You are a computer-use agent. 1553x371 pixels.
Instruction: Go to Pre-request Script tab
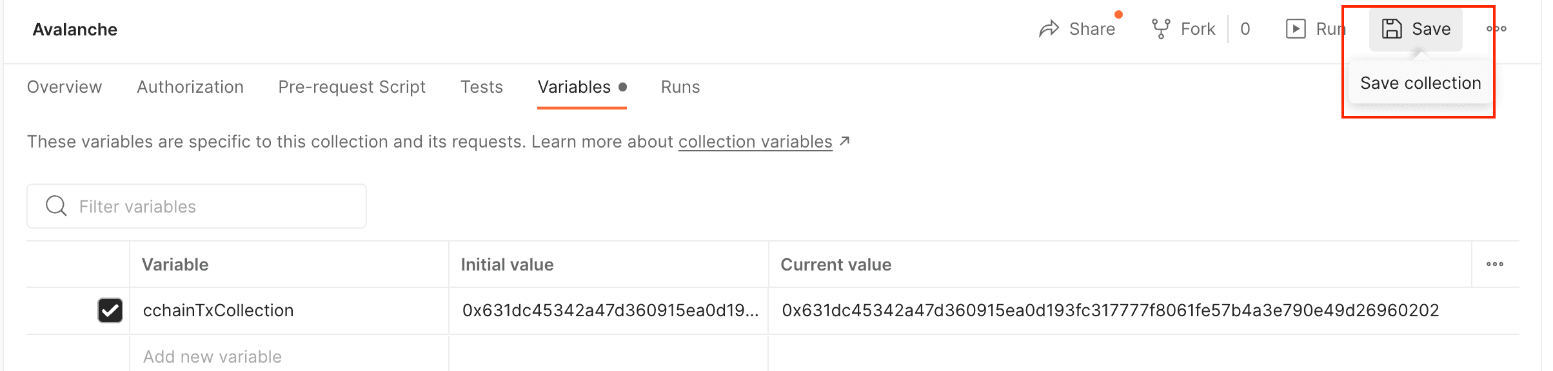pos(351,87)
